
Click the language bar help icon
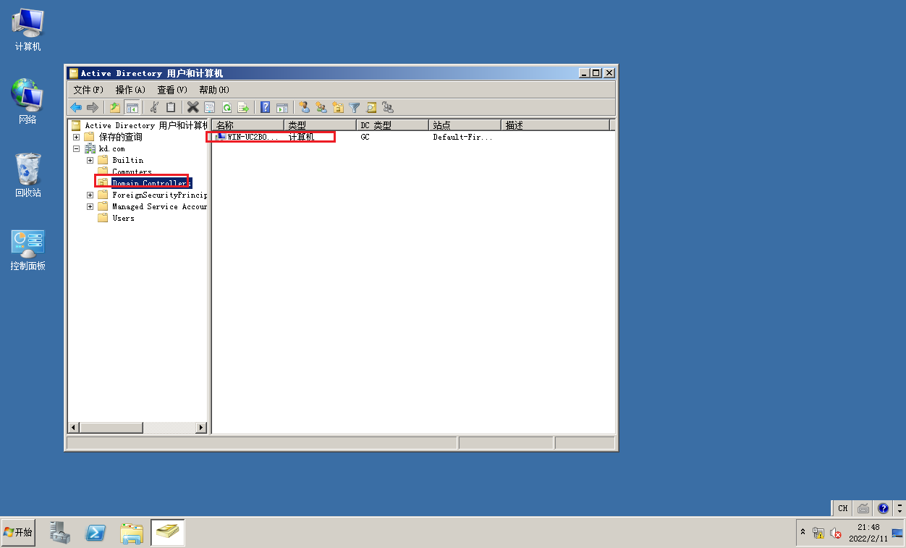point(883,508)
